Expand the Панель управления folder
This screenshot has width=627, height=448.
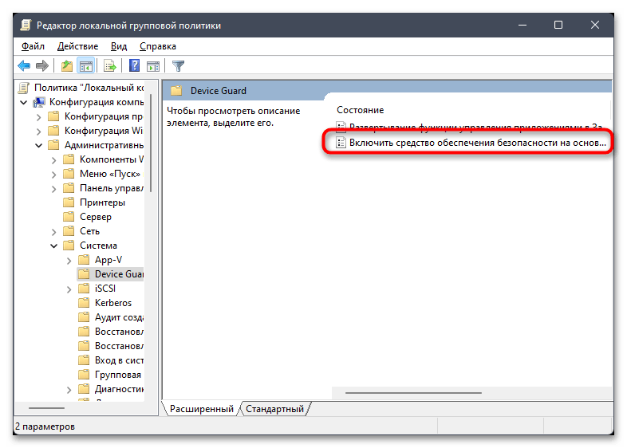coord(54,189)
